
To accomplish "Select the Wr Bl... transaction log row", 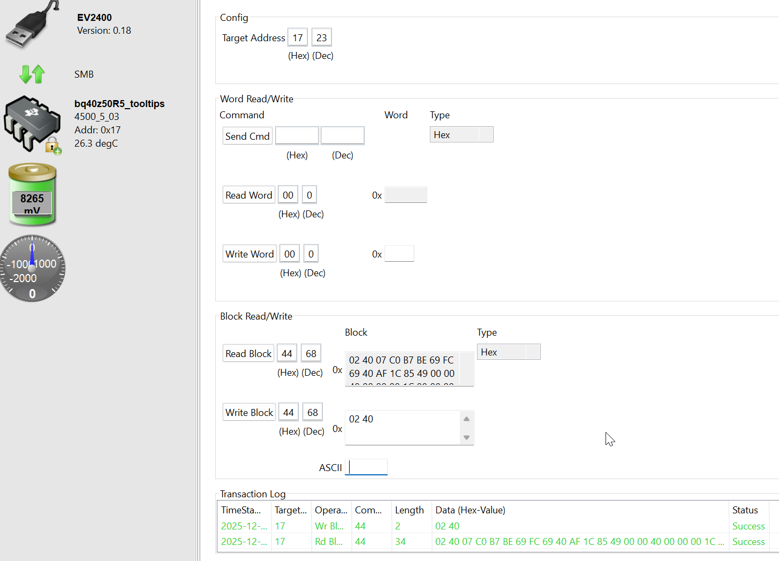I will click(471, 526).
